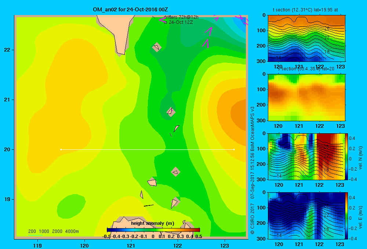Click the western endpoint of the white section line

pos(61,149)
